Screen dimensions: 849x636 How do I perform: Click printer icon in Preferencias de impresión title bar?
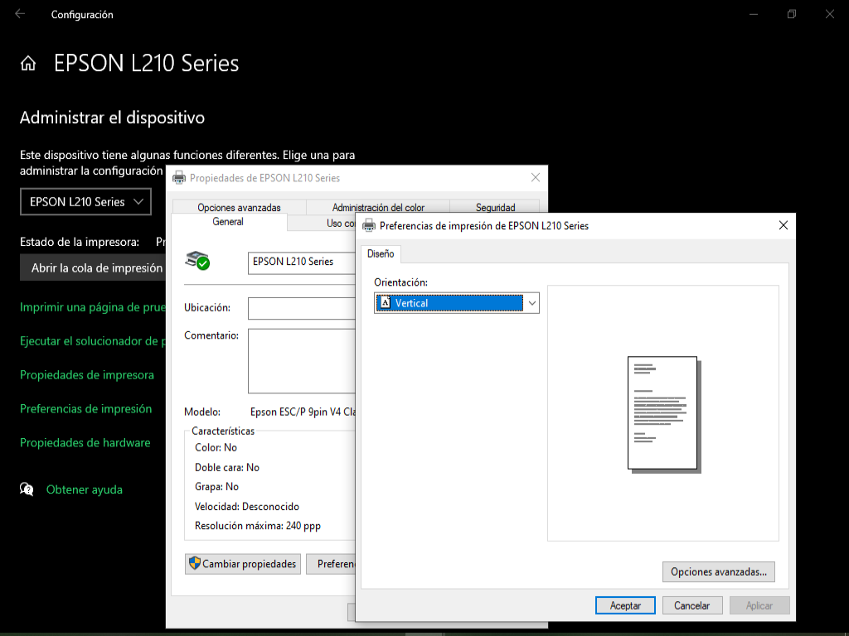(x=369, y=225)
